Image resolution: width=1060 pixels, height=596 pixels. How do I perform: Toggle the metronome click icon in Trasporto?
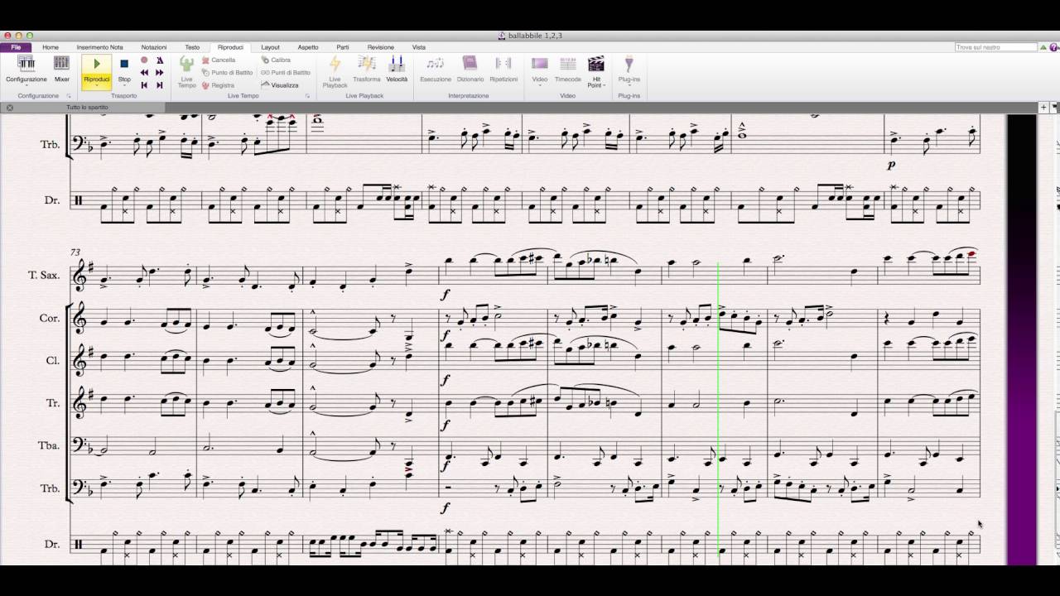(x=160, y=60)
